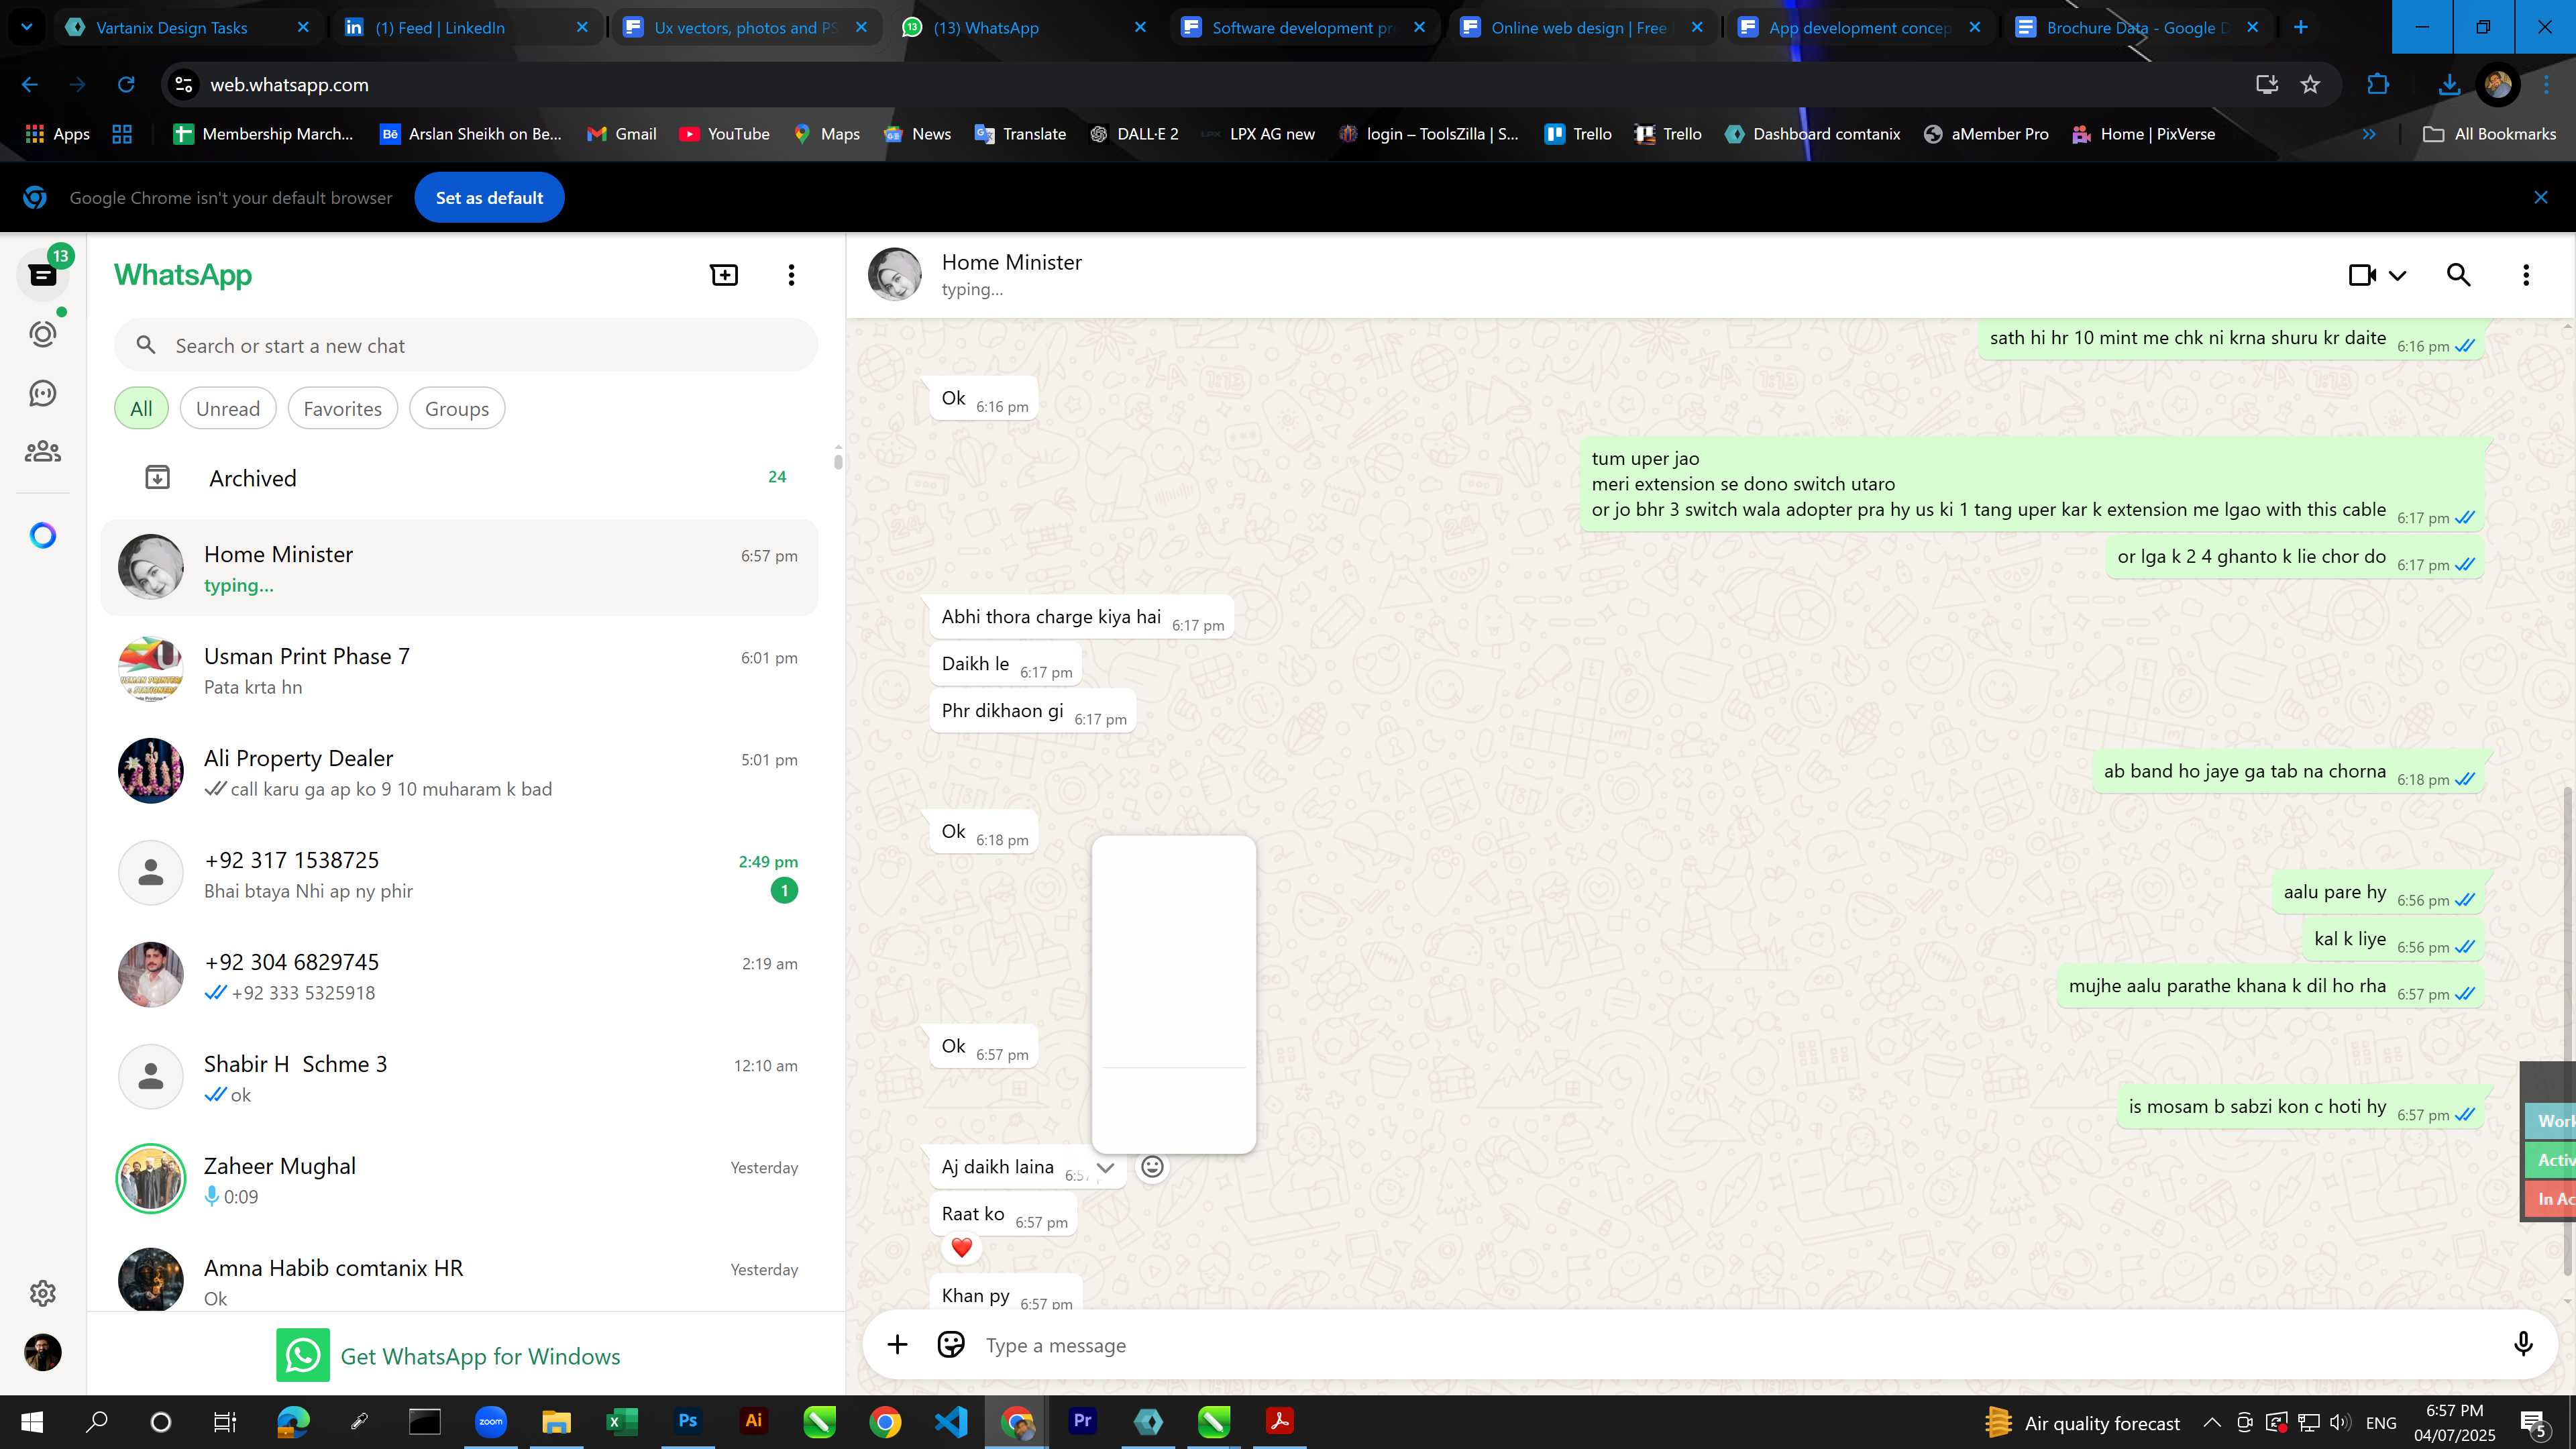Expand the call options dropdown arrow
Viewport: 2576px width, 1449px height.
(2398, 276)
